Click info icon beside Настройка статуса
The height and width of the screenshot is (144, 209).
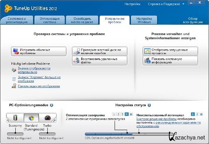(149, 105)
